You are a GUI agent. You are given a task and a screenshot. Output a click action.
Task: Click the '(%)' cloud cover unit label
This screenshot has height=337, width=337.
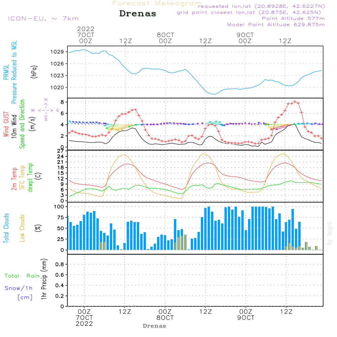38,228
